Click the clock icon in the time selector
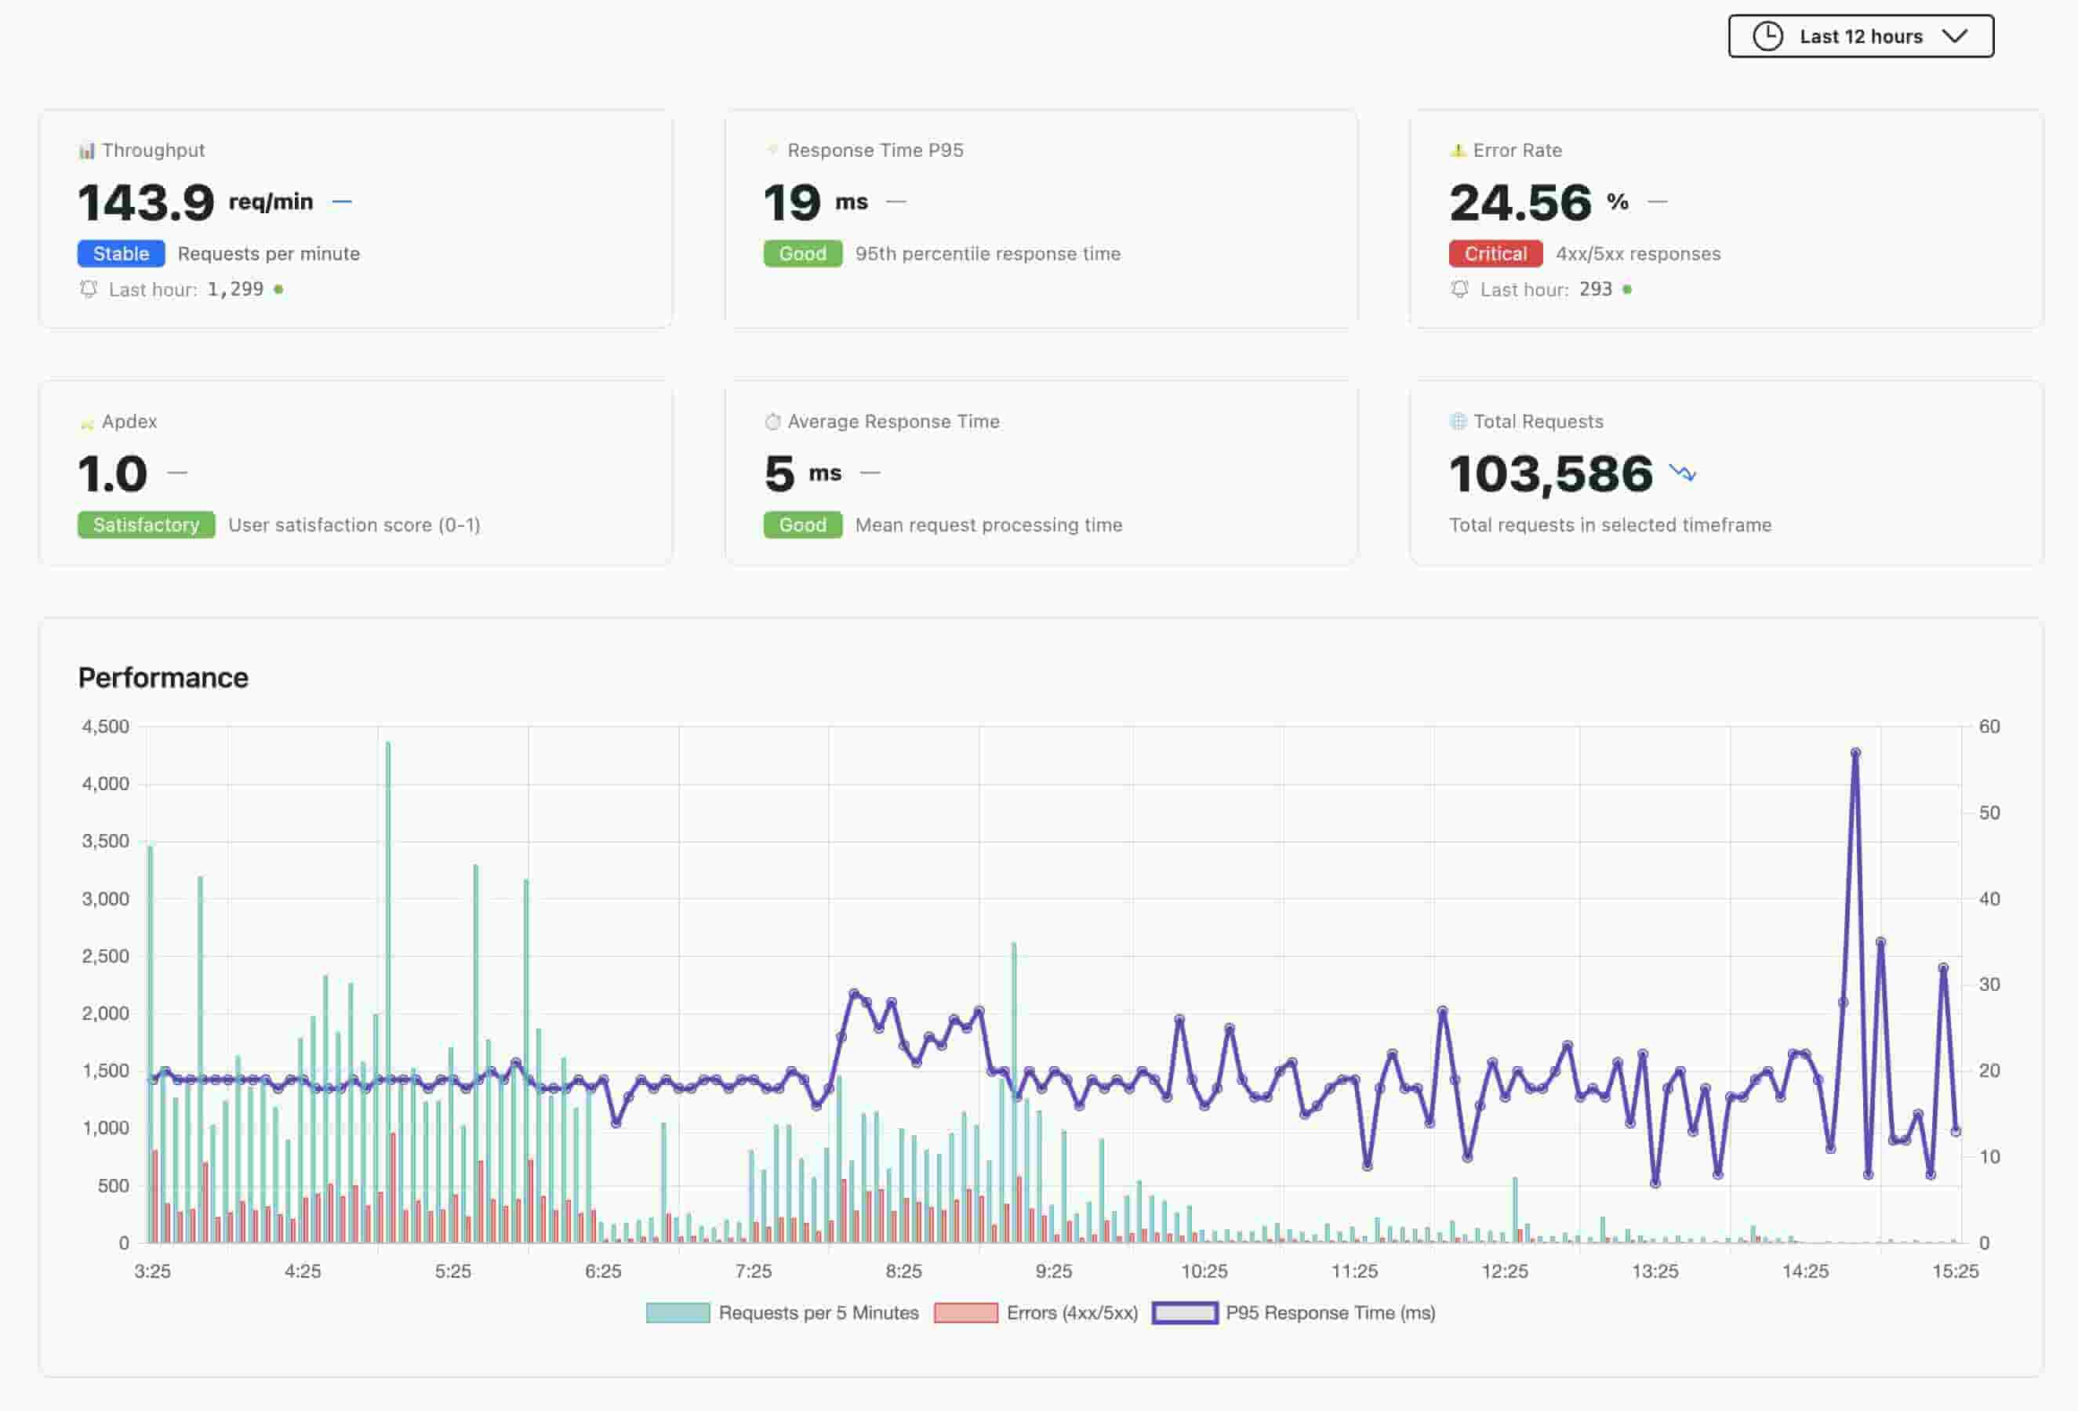Screen dimensions: 2078x1411 1767,36
